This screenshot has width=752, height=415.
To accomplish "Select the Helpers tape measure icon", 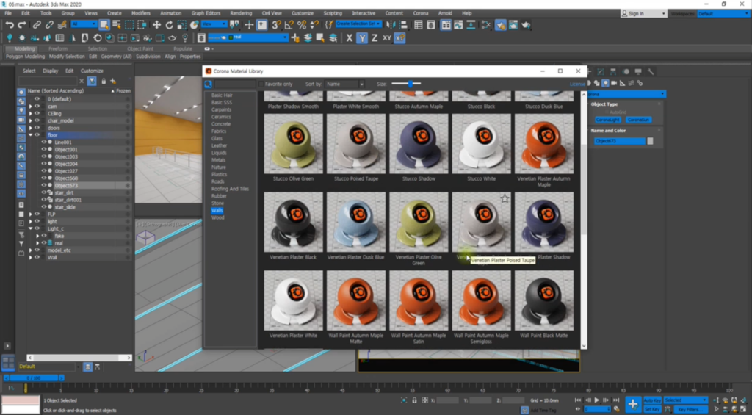I will click(x=623, y=83).
